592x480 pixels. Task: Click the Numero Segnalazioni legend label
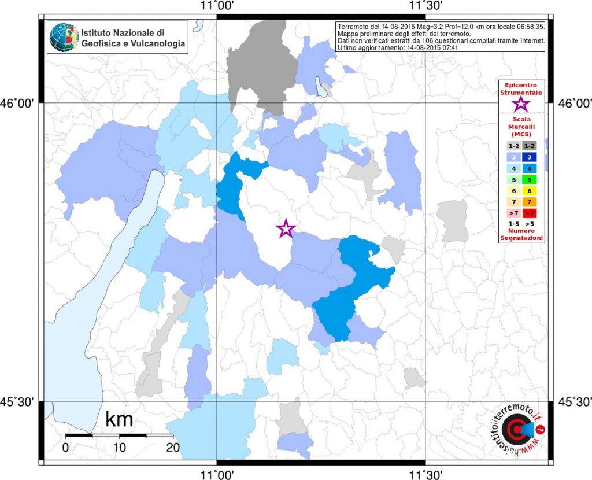[521, 235]
